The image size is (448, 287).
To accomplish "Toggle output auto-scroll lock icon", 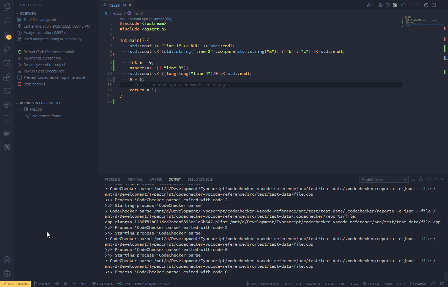I will pyautogui.click(x=421, y=179).
